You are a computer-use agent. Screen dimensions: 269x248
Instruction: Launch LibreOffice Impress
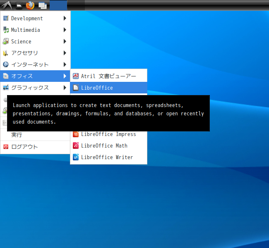click(x=108, y=134)
